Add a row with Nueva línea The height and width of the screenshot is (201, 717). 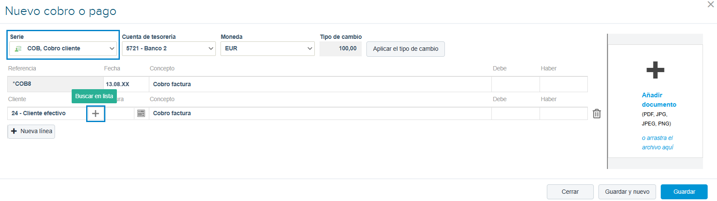pos(31,131)
